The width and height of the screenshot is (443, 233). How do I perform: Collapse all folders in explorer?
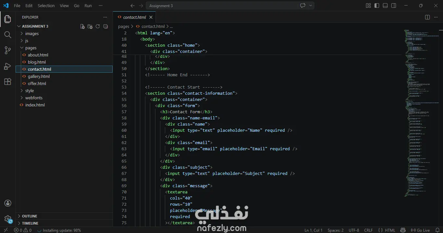pyautogui.click(x=105, y=26)
